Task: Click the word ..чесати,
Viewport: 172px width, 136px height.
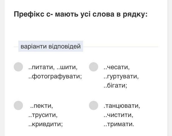Action: pos(117,67)
